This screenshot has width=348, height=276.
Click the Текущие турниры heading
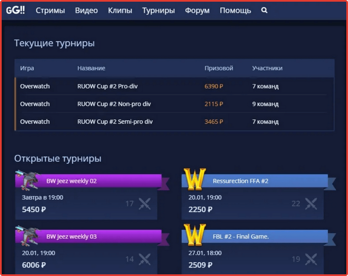[54, 43]
